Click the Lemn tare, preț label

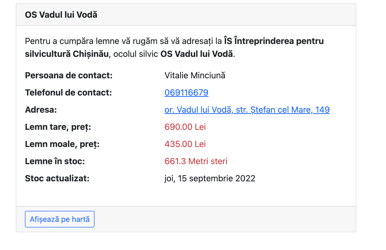58,127
